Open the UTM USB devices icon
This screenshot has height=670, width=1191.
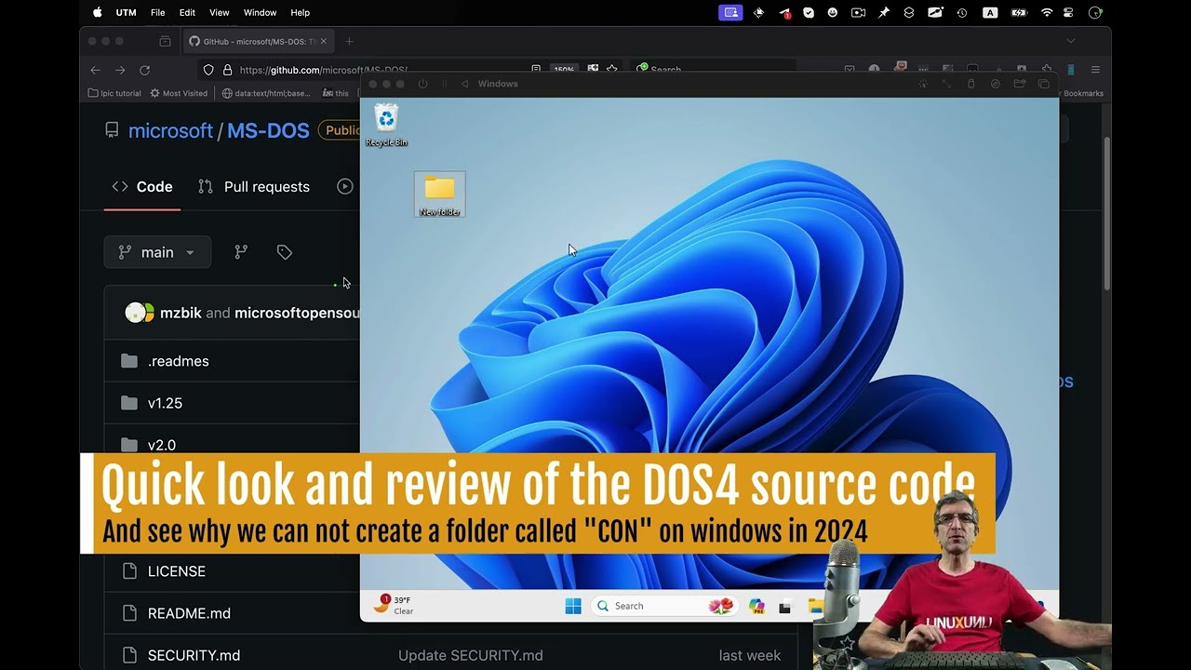971,84
